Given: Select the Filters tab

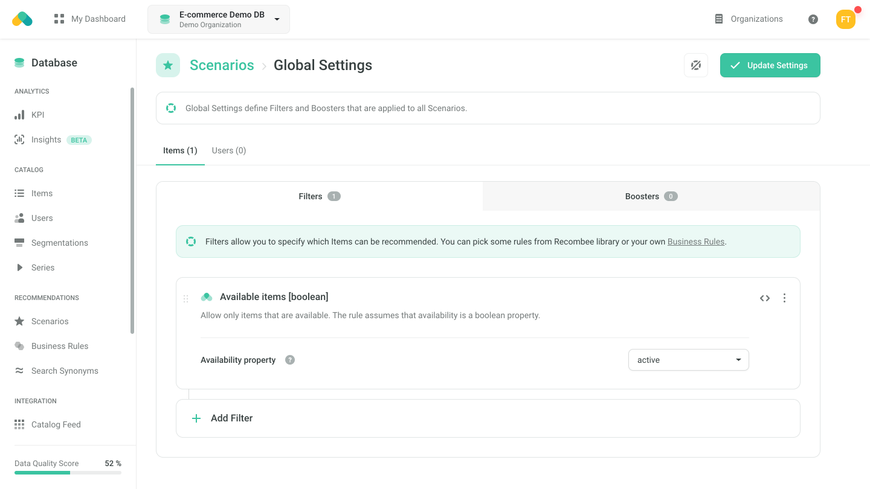Looking at the screenshot, I should (x=319, y=196).
